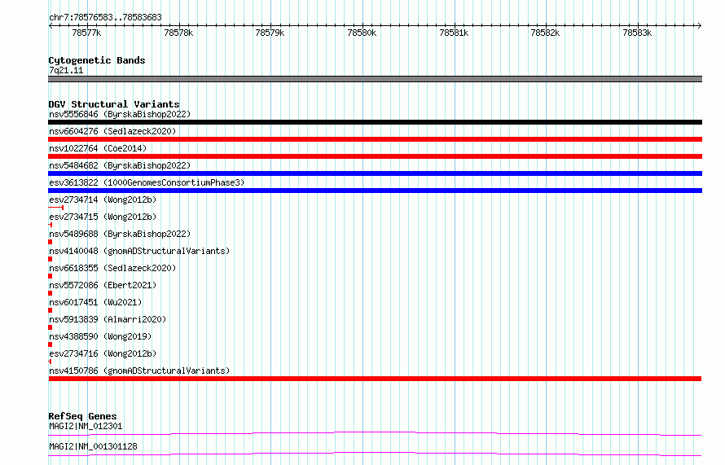
Task: Select the red nsv6604276 variant bar
Action: [375, 139]
